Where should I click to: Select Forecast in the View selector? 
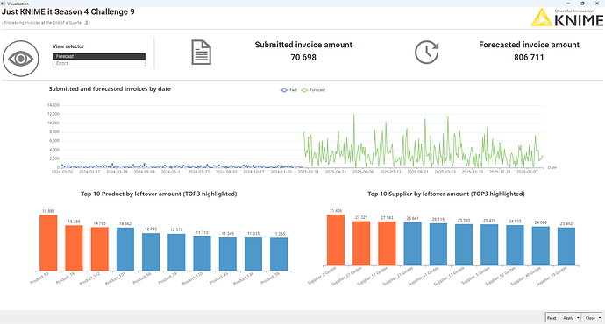tap(99, 56)
